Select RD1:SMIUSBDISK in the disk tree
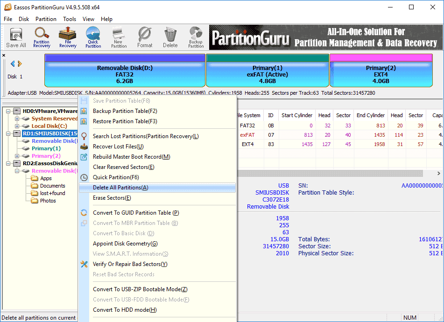444x322 pixels. (x=50, y=133)
